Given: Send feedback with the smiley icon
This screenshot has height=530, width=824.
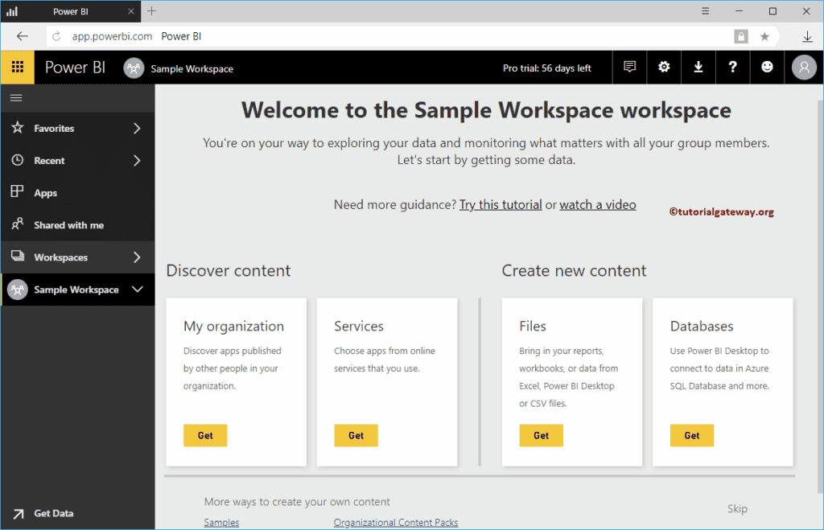Looking at the screenshot, I should coord(767,67).
